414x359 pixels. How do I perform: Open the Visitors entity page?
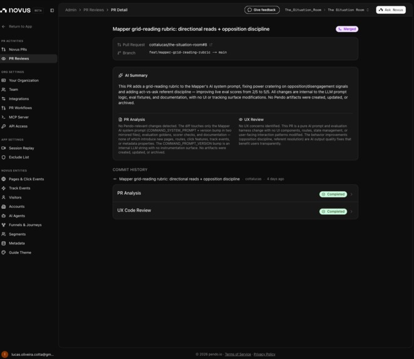click(x=15, y=197)
